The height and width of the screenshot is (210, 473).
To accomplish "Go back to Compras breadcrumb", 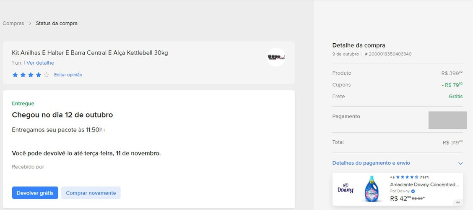I will pos(13,23).
